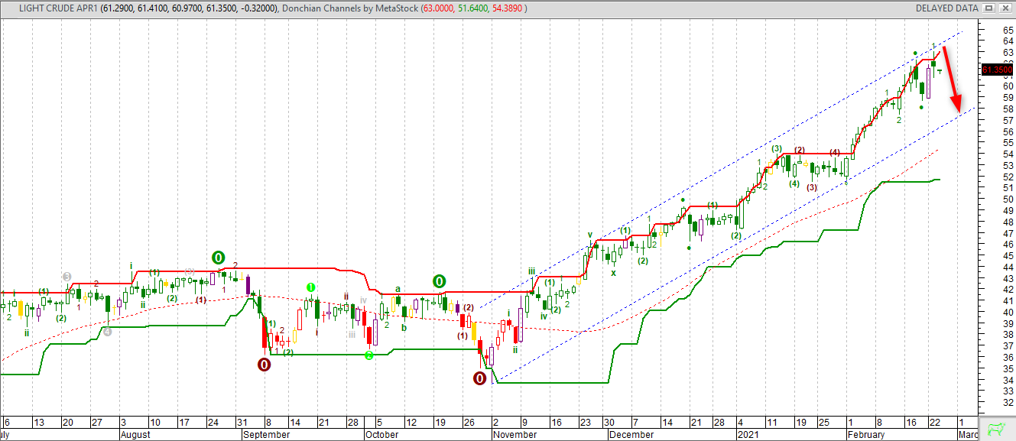Click the wave label 'a' in early October
This screenshot has width=1016, height=441.
[398, 289]
